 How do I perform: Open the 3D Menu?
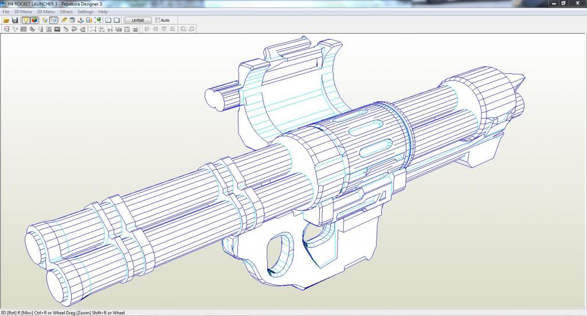[23, 11]
